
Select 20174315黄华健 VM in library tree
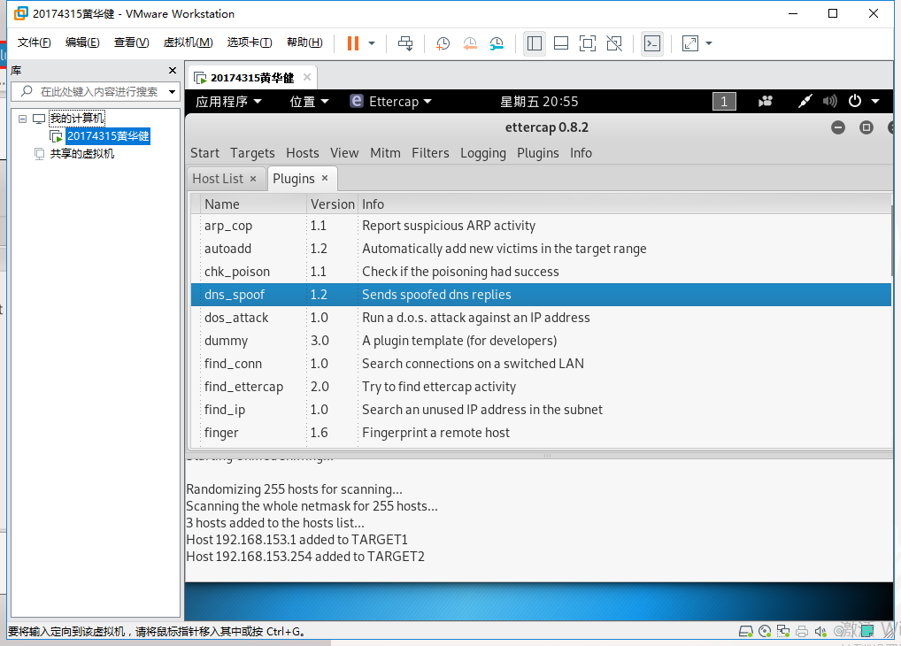107,136
